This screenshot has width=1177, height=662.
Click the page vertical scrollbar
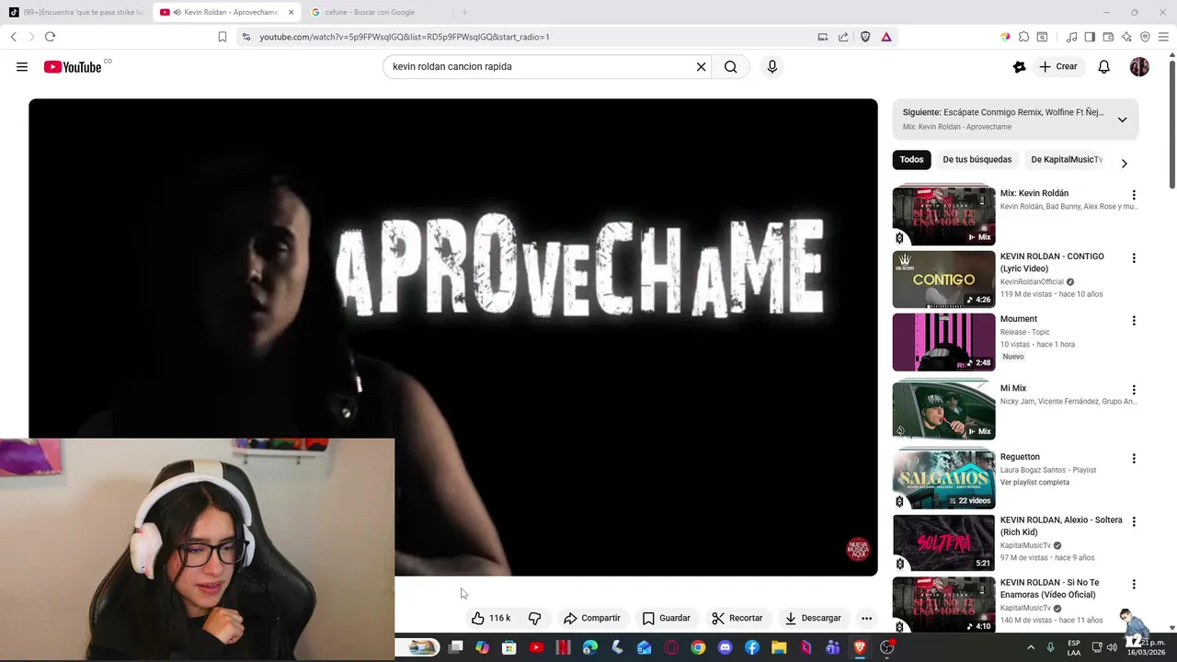pyautogui.click(x=1171, y=124)
